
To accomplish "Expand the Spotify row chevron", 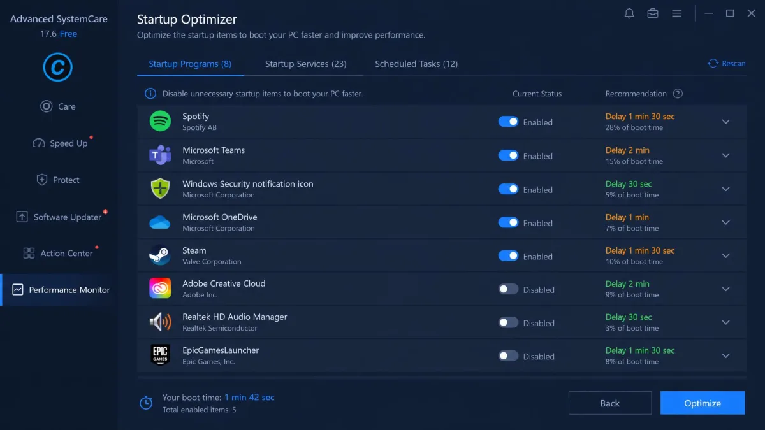I will [725, 122].
